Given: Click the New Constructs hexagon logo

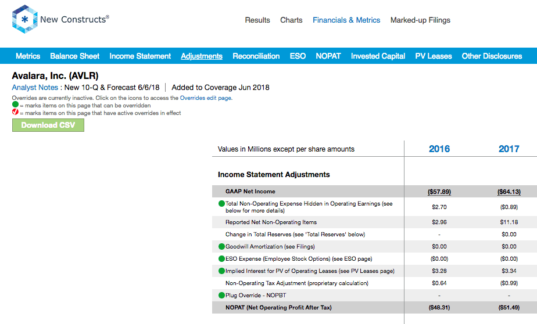Looking at the screenshot, I should coord(24,19).
